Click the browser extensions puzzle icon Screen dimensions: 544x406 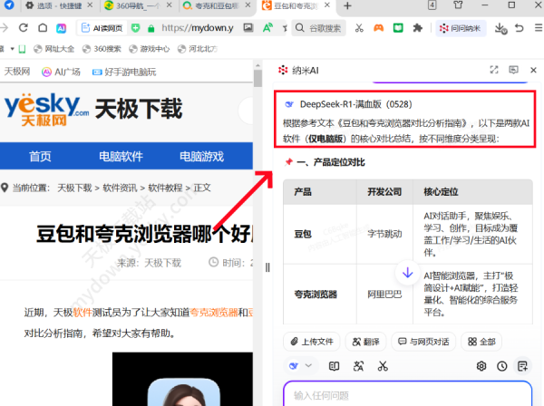pos(417,28)
